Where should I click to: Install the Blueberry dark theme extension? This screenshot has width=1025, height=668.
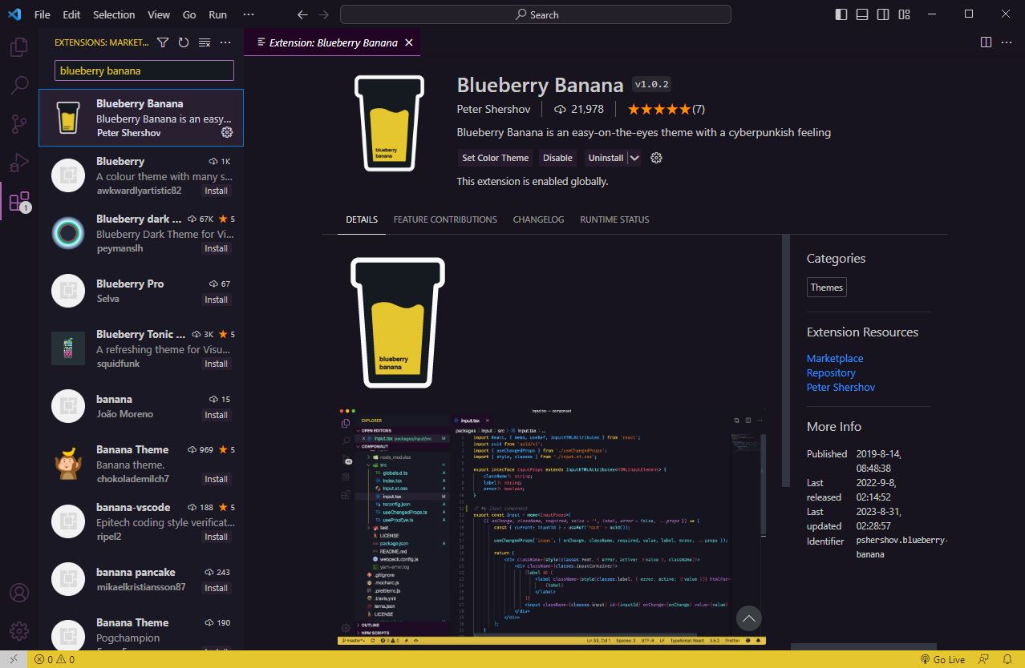point(216,248)
